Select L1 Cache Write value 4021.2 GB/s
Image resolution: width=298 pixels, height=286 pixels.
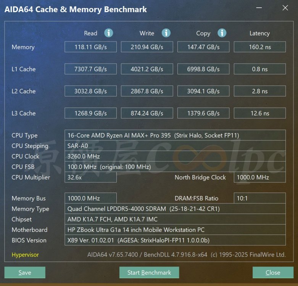click(147, 69)
